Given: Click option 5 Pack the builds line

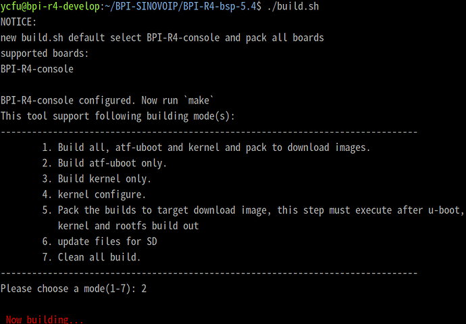Looking at the screenshot, I should coord(253,210).
